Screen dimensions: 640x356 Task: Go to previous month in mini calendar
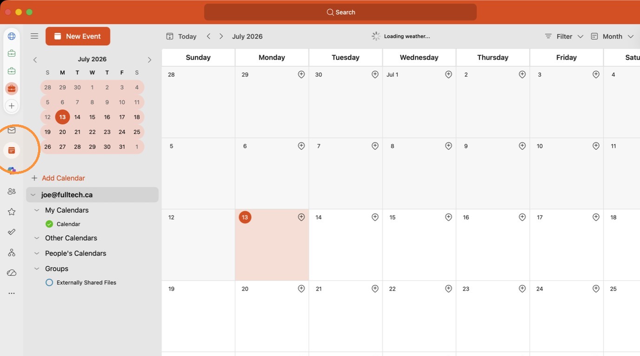pyautogui.click(x=35, y=59)
